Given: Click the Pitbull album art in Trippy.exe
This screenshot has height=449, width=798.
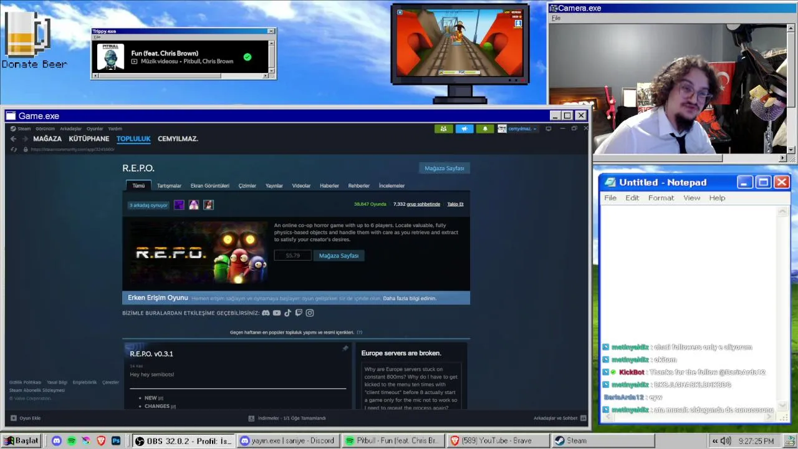Looking at the screenshot, I should (x=111, y=57).
